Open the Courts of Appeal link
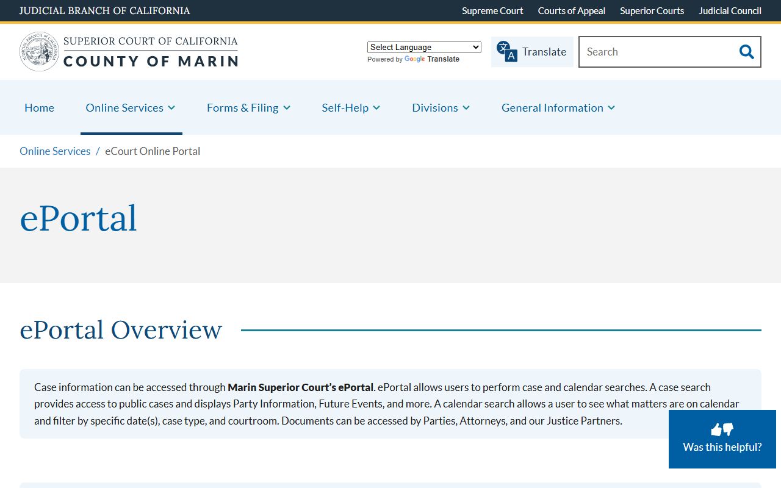Viewport: 781px width, 488px height. (572, 10)
